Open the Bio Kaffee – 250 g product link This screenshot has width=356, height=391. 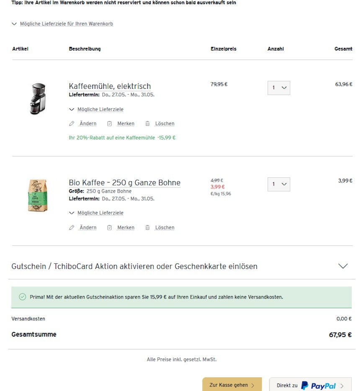point(124,183)
